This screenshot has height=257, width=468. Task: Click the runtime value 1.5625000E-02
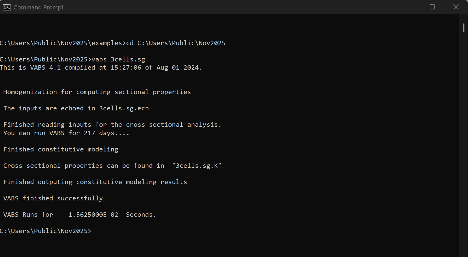coord(93,215)
